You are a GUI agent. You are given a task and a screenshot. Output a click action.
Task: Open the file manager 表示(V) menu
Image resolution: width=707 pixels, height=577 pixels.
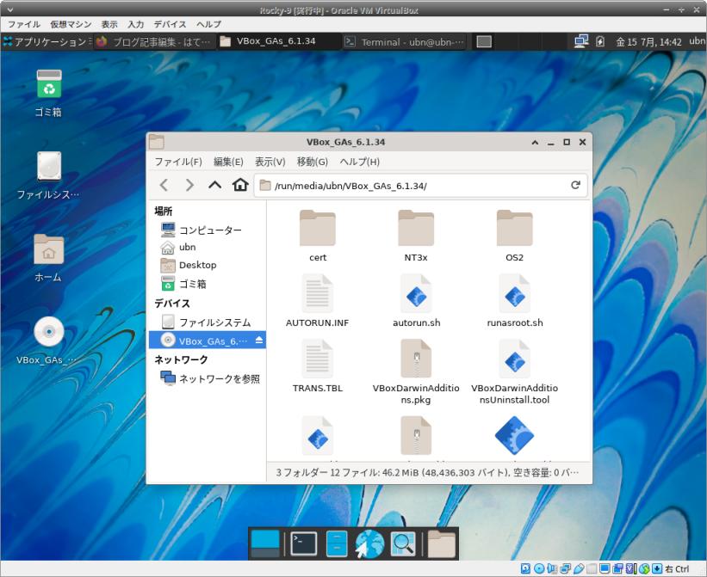270,162
